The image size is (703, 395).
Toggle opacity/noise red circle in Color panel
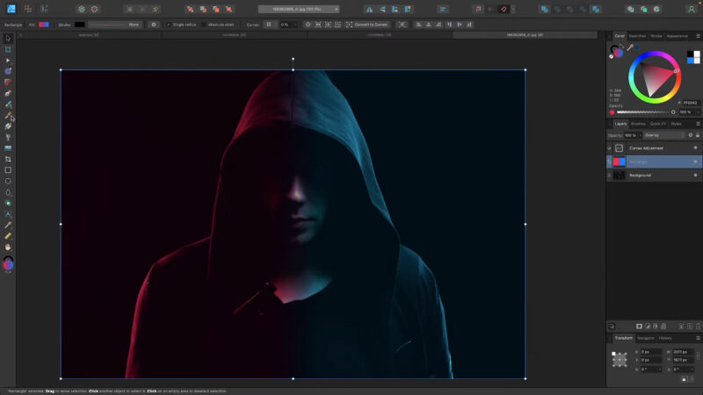click(612, 112)
